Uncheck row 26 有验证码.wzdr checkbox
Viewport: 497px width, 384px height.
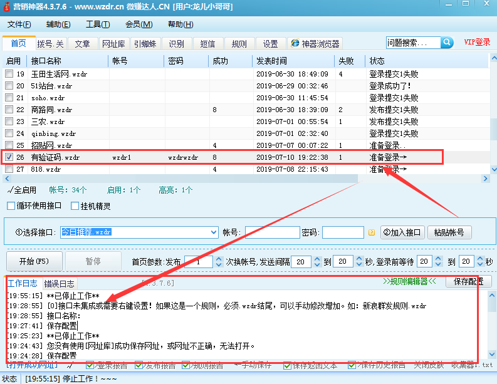9,157
